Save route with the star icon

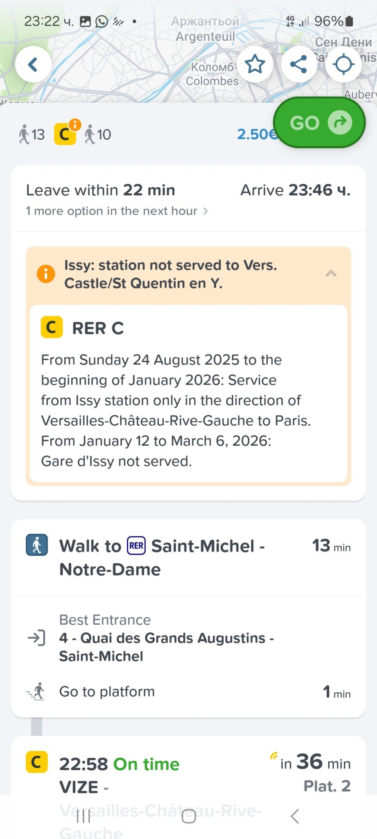tap(255, 64)
